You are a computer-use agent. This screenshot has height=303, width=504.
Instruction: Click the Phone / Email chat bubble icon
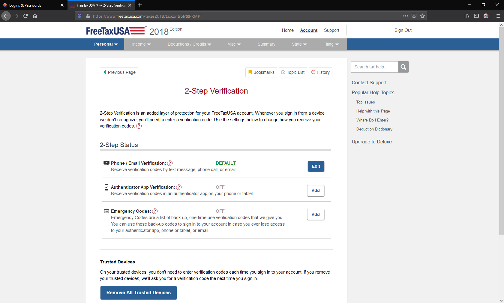[106, 163]
